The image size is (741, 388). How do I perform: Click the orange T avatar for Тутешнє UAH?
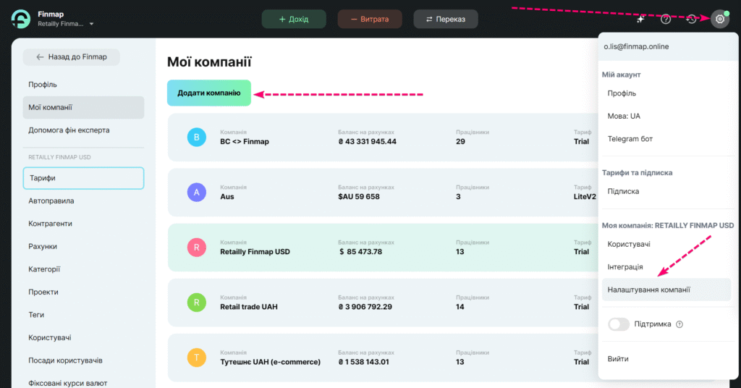[196, 357]
